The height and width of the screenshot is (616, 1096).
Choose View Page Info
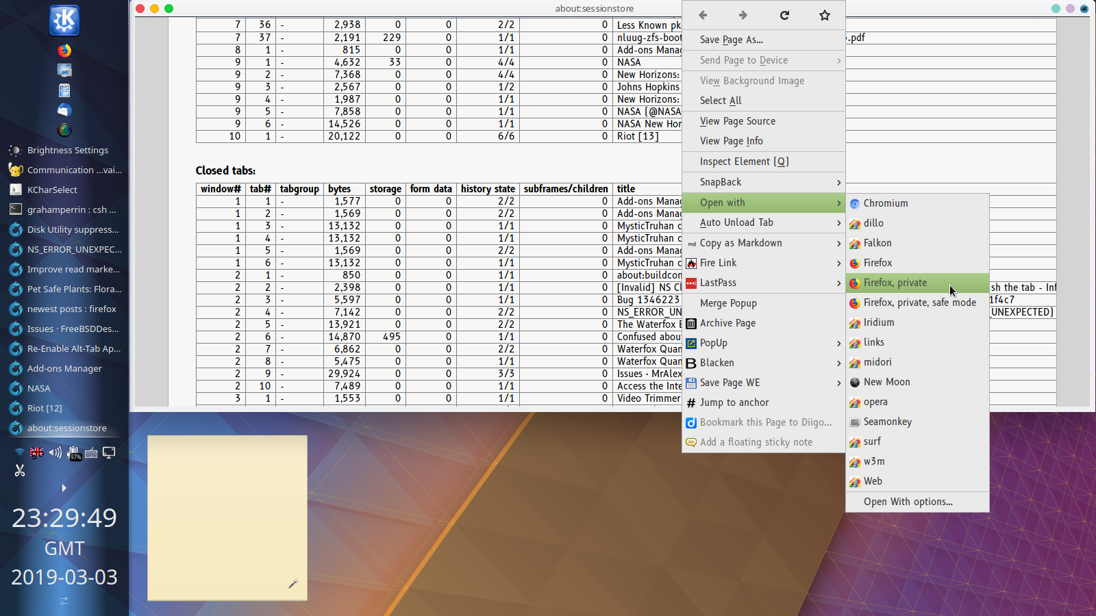point(763,141)
